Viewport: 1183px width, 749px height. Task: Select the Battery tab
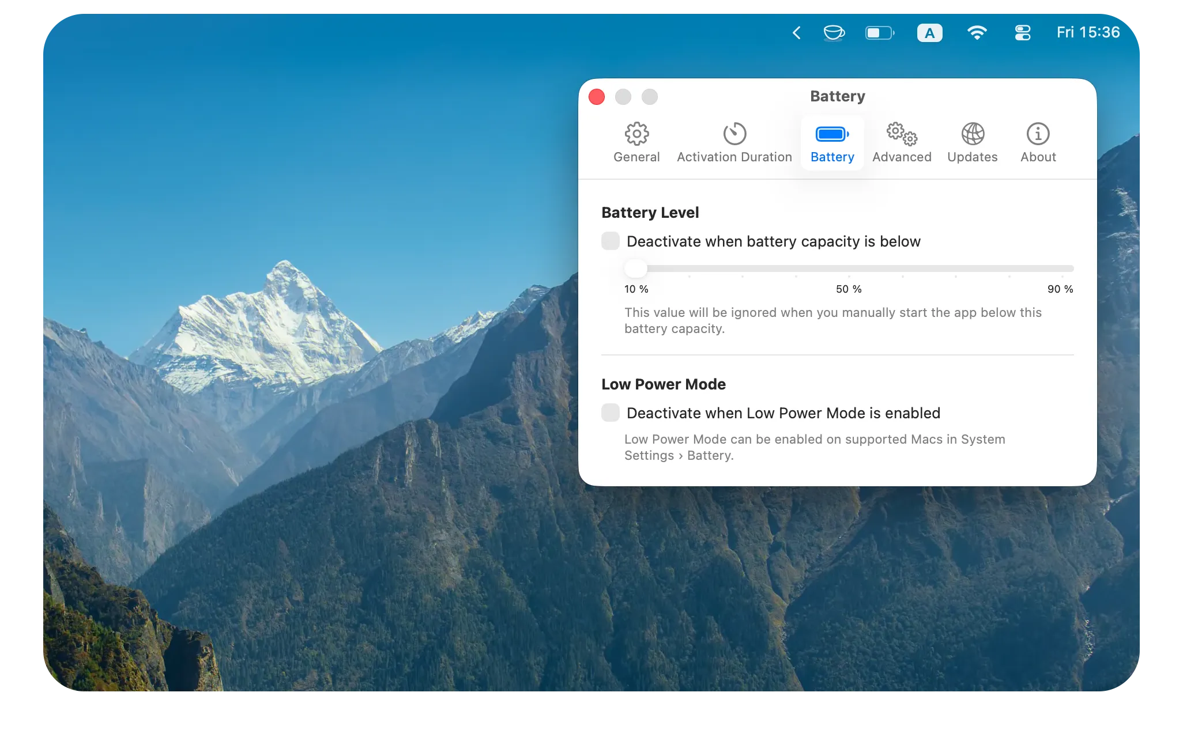[832, 143]
